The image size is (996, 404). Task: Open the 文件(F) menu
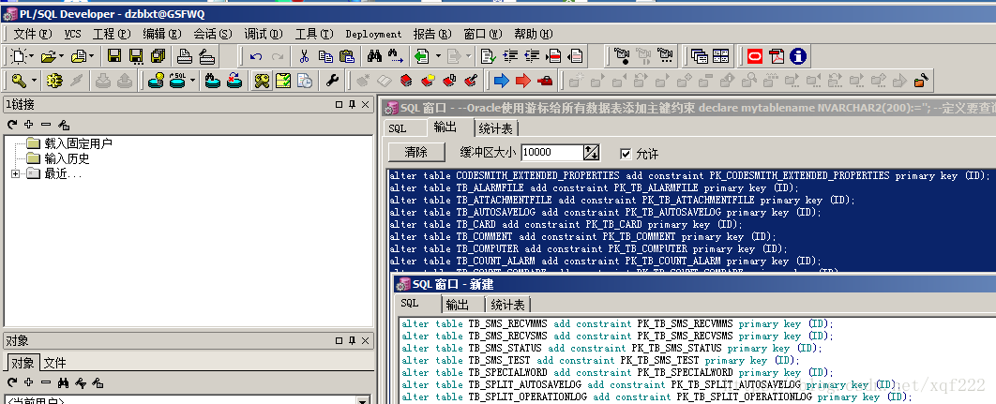coord(33,35)
